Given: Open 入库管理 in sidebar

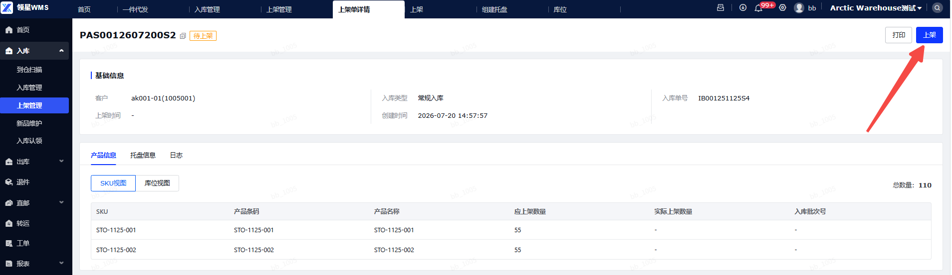Looking at the screenshot, I should [29, 88].
